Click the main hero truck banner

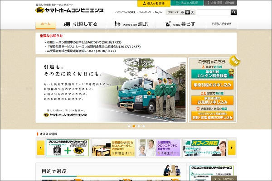[111, 90]
